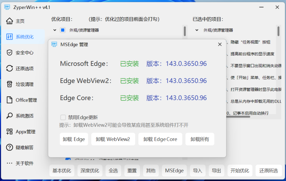This screenshot has height=181, width=286.
Task: Click the 已选中的项目 list vertical scrollbar
Action: [278, 31]
